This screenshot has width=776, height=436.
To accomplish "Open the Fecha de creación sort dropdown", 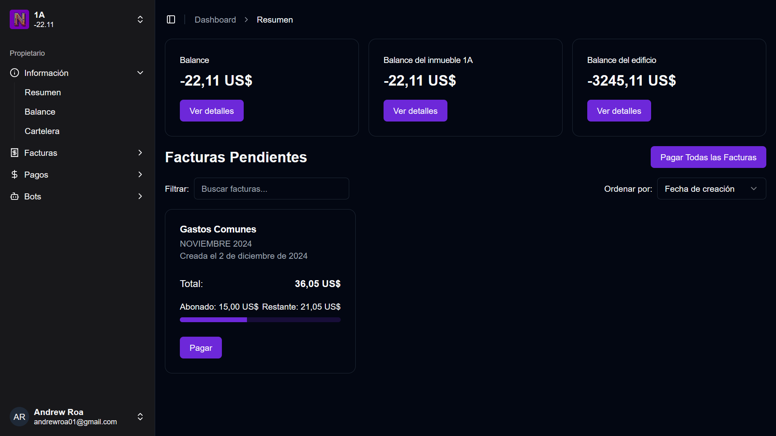I will [712, 189].
